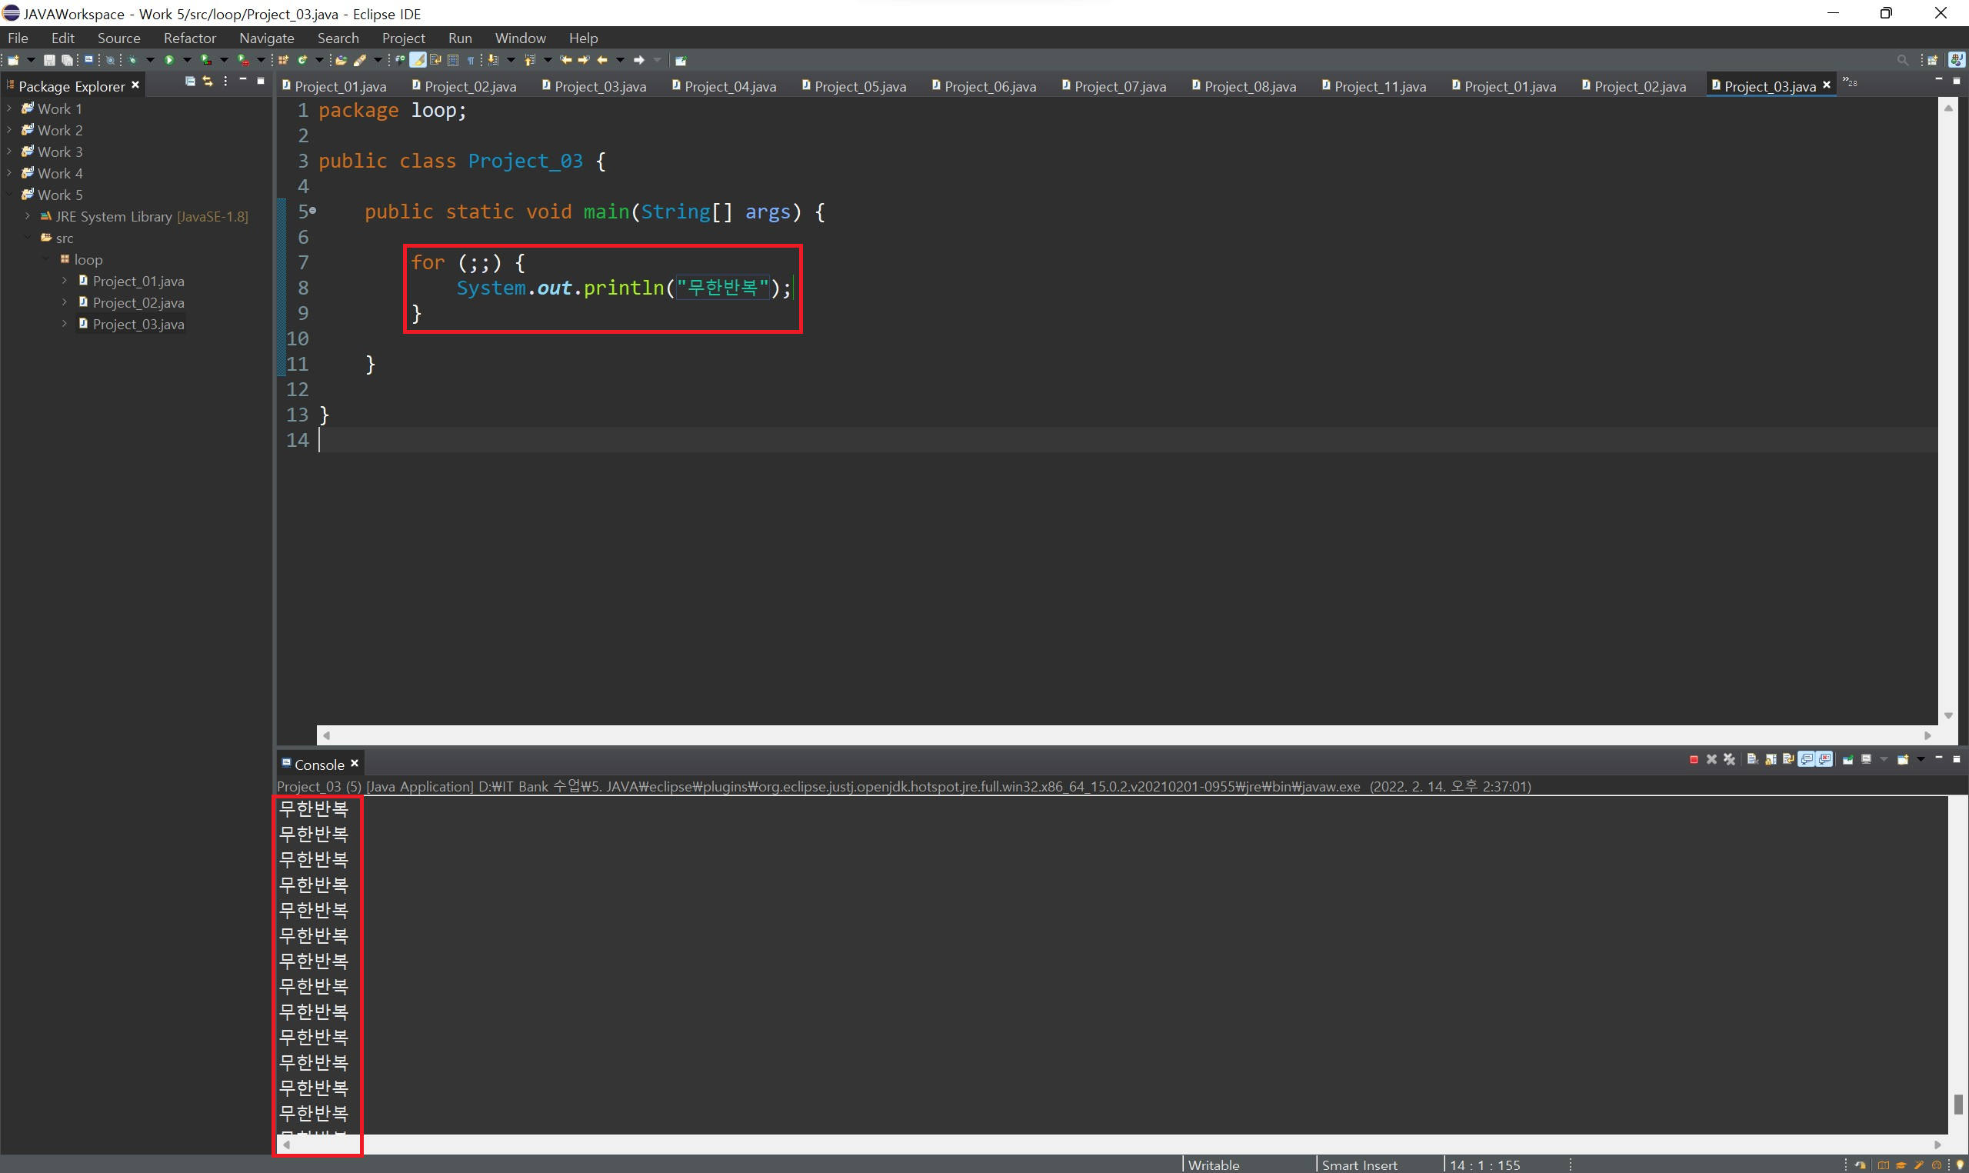Click the Debug bug icon
1969x1173 pixels.
pyautogui.click(x=133, y=60)
